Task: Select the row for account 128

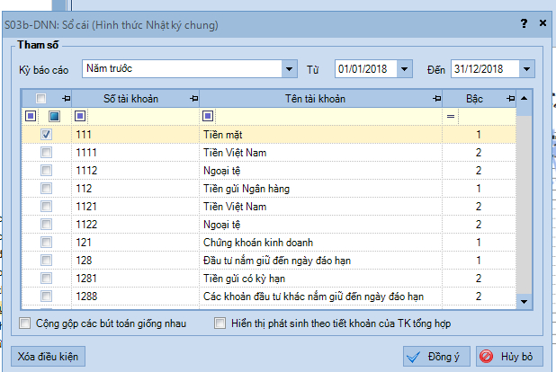Action: pyautogui.click(x=270, y=260)
